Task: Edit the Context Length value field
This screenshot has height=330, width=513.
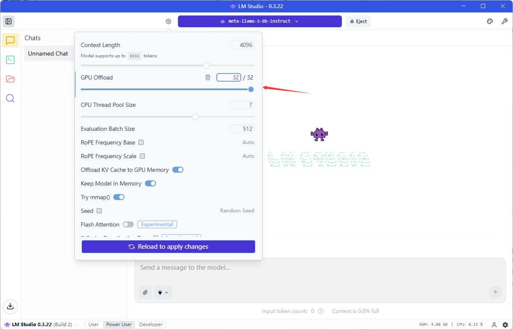Action: click(x=242, y=45)
